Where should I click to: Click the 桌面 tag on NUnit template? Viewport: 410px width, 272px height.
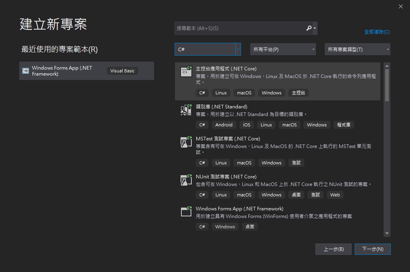296,195
